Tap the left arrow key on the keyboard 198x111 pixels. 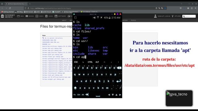(109, 95)
